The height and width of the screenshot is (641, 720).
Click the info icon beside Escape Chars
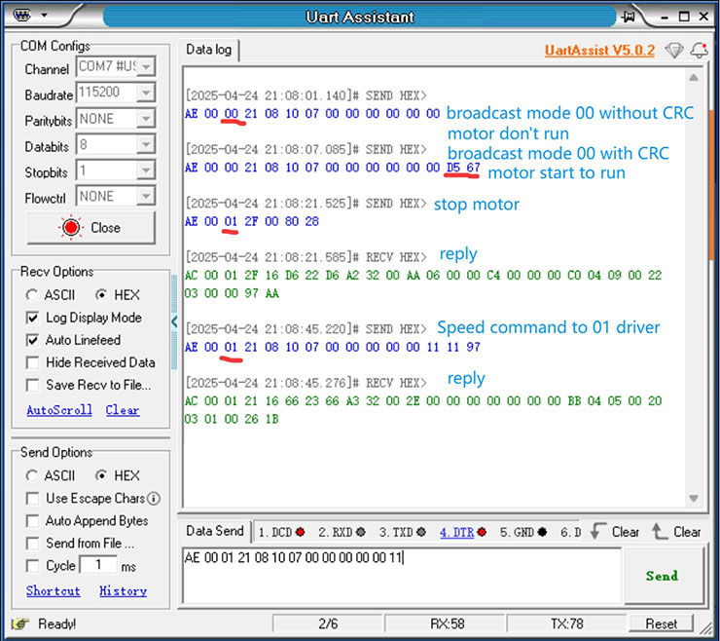click(155, 499)
